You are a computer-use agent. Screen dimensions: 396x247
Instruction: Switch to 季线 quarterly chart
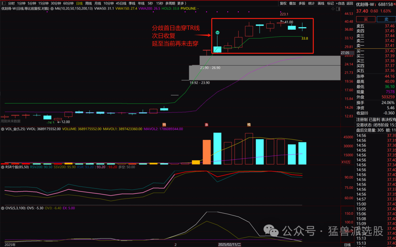click(132, 3)
